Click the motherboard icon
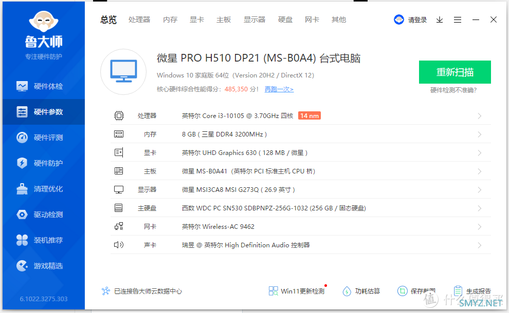 119,171
